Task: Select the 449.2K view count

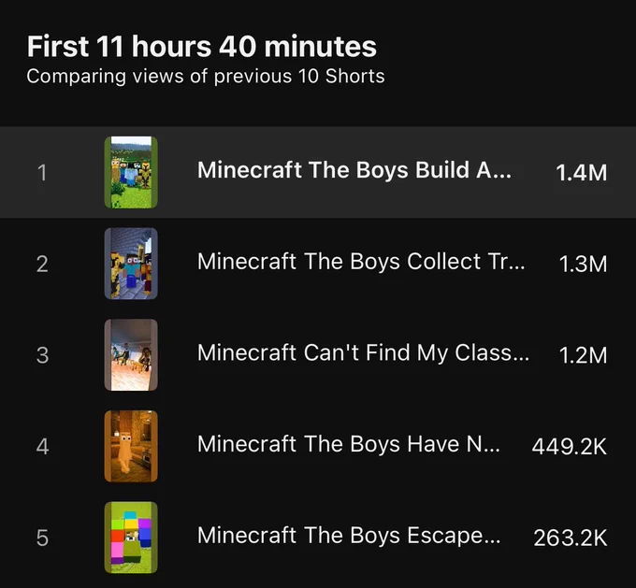Action: [x=569, y=447]
